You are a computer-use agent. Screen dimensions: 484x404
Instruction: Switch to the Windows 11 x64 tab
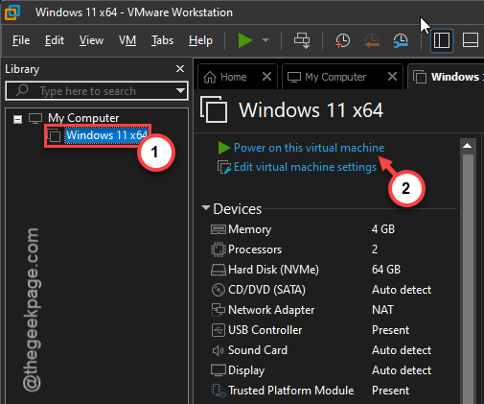click(x=448, y=77)
